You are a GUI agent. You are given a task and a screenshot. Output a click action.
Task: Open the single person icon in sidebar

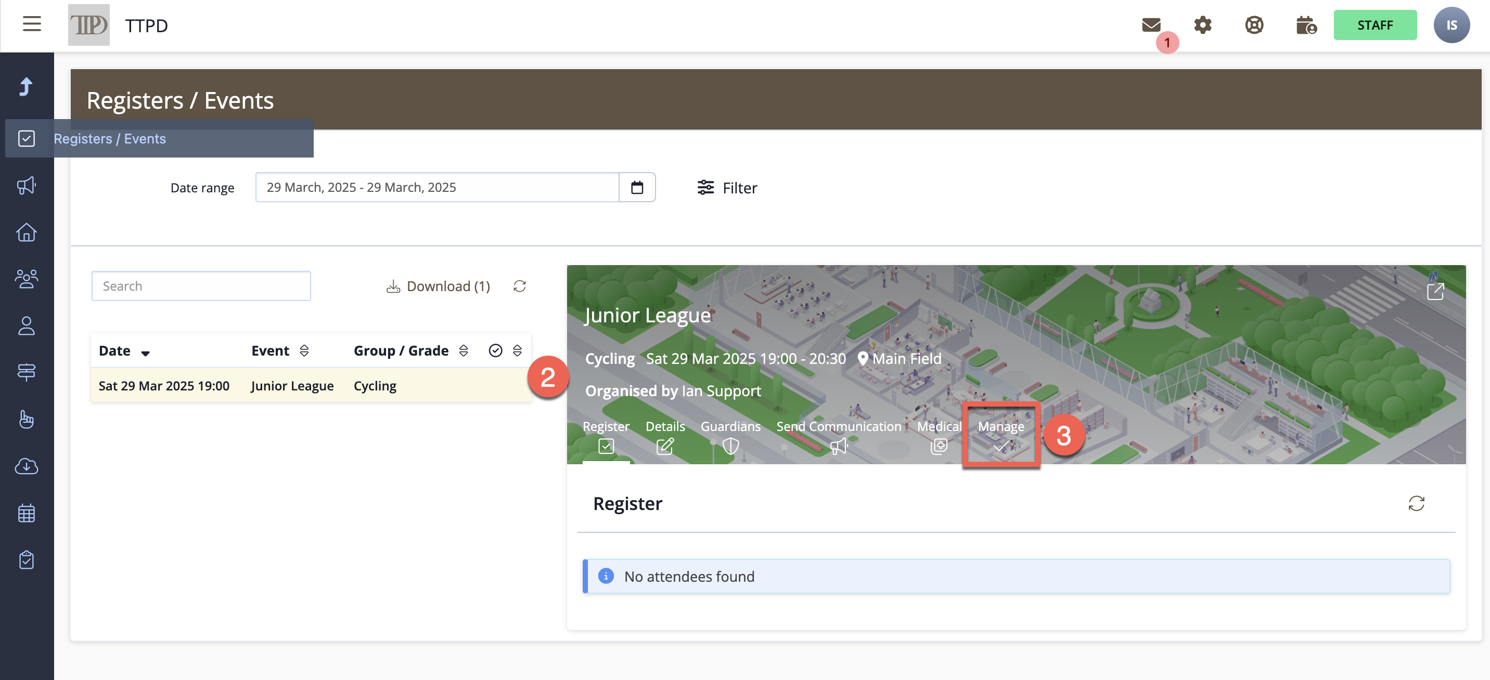pos(27,325)
